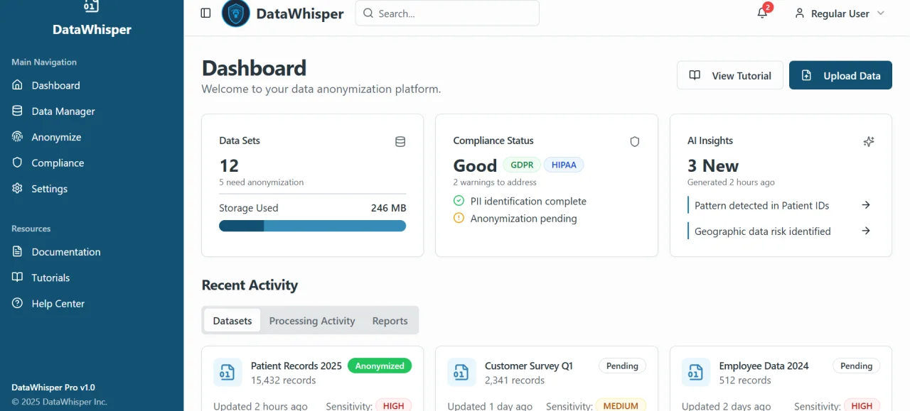This screenshot has height=411, width=910.
Task: Click '15,432 records' text
Action: click(284, 380)
